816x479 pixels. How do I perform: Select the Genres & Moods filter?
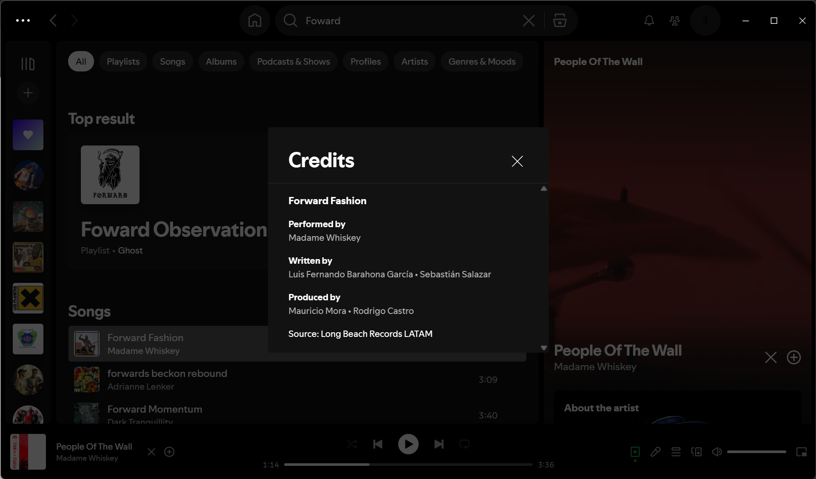[482, 62]
